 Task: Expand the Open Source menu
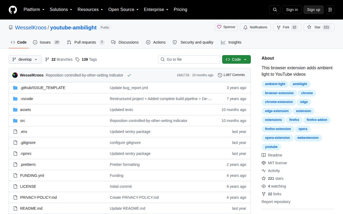tap(123, 10)
